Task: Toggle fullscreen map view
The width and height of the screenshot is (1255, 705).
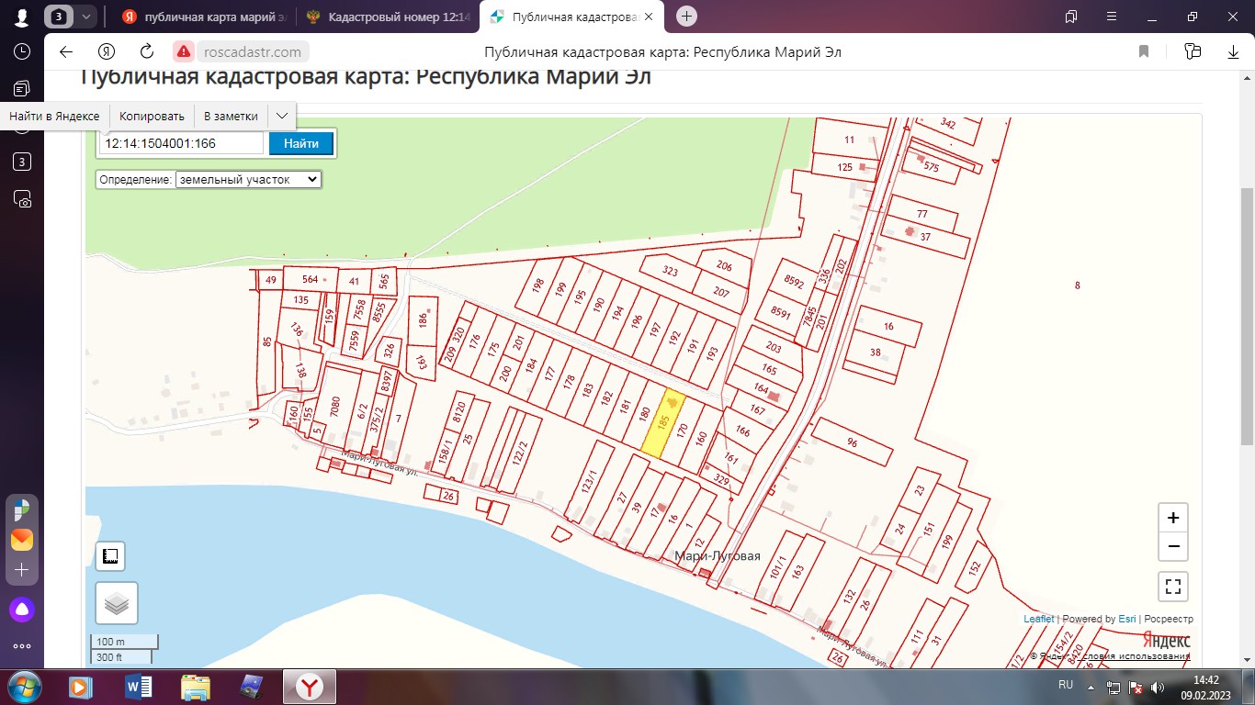Action: (1173, 586)
